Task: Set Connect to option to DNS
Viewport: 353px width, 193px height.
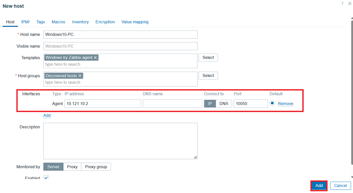Action: click(224, 103)
